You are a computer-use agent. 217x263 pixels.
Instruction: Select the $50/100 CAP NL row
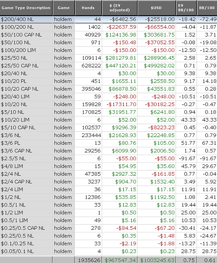pyautogui.click(x=109, y=35)
